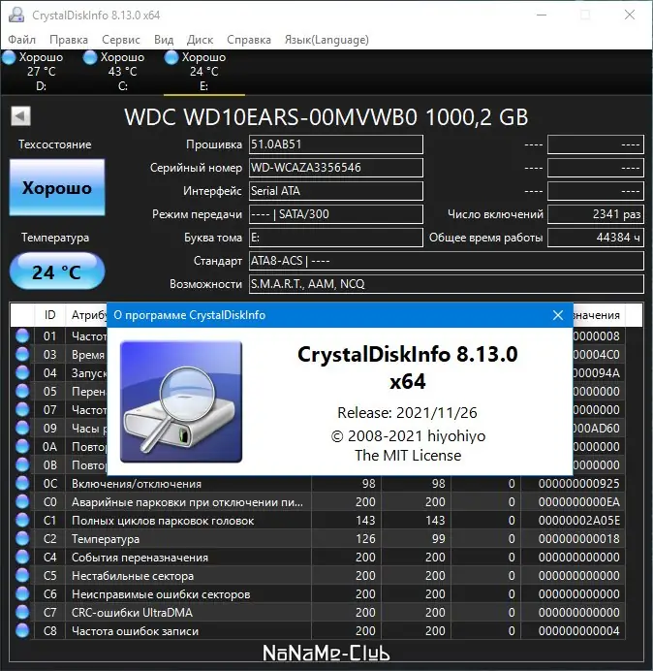The width and height of the screenshot is (653, 671).
Task: Click total working hours field 44384 ч
Action: coord(596,238)
